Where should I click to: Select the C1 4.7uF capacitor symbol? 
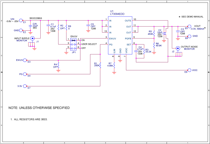(48, 25)
